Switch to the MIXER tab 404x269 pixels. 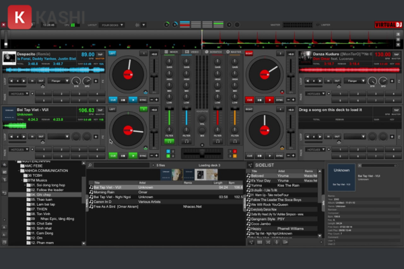(x=171, y=52)
